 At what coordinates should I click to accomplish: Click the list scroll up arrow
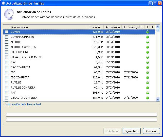158,27
